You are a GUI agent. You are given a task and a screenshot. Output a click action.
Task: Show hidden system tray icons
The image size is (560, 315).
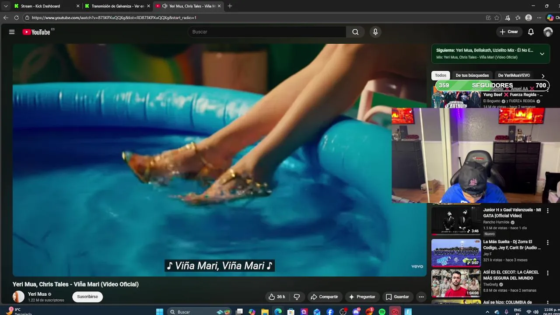487,312
